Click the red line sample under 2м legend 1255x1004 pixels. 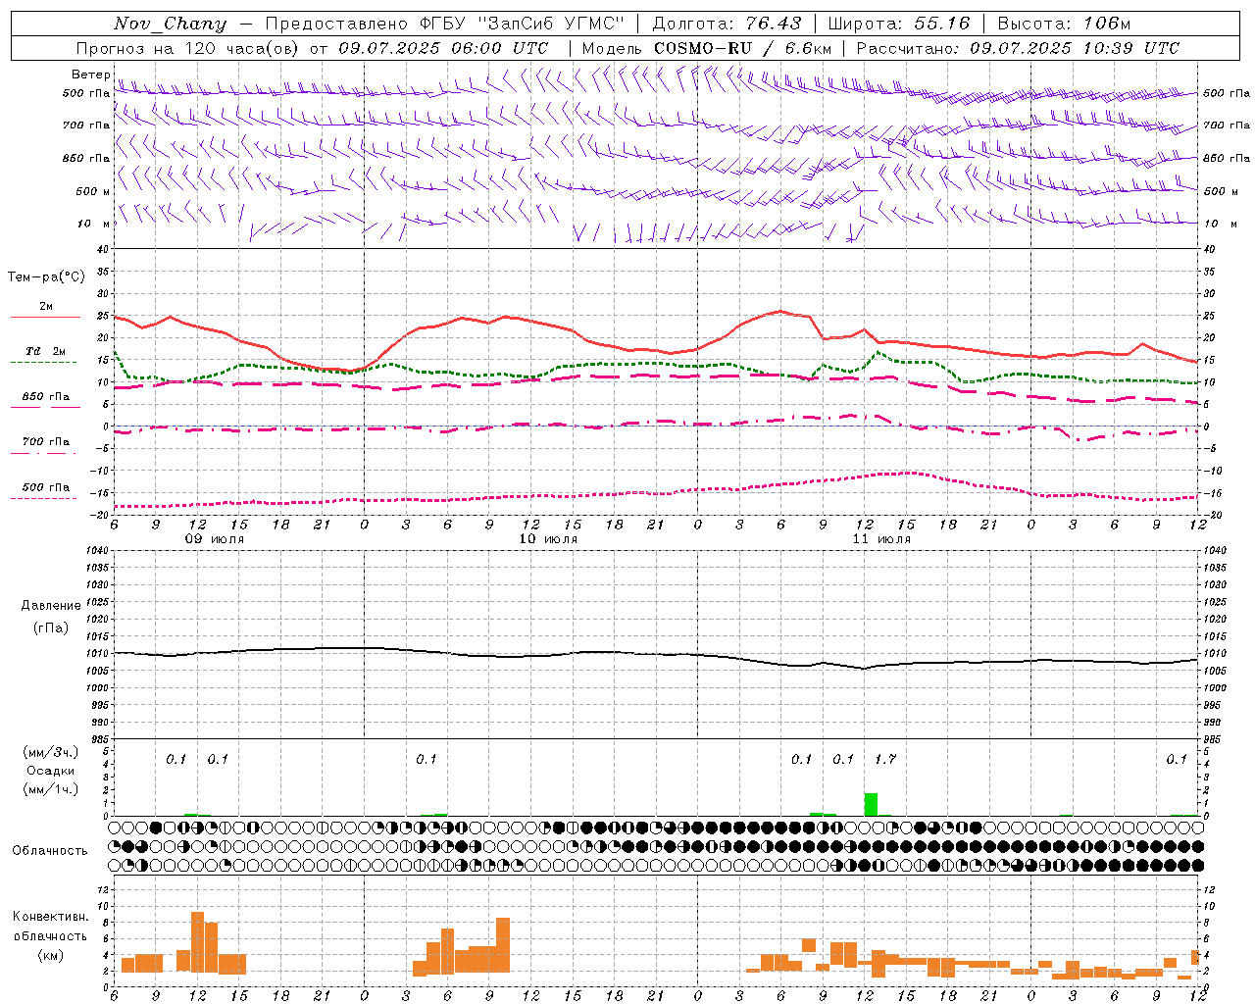point(45,318)
